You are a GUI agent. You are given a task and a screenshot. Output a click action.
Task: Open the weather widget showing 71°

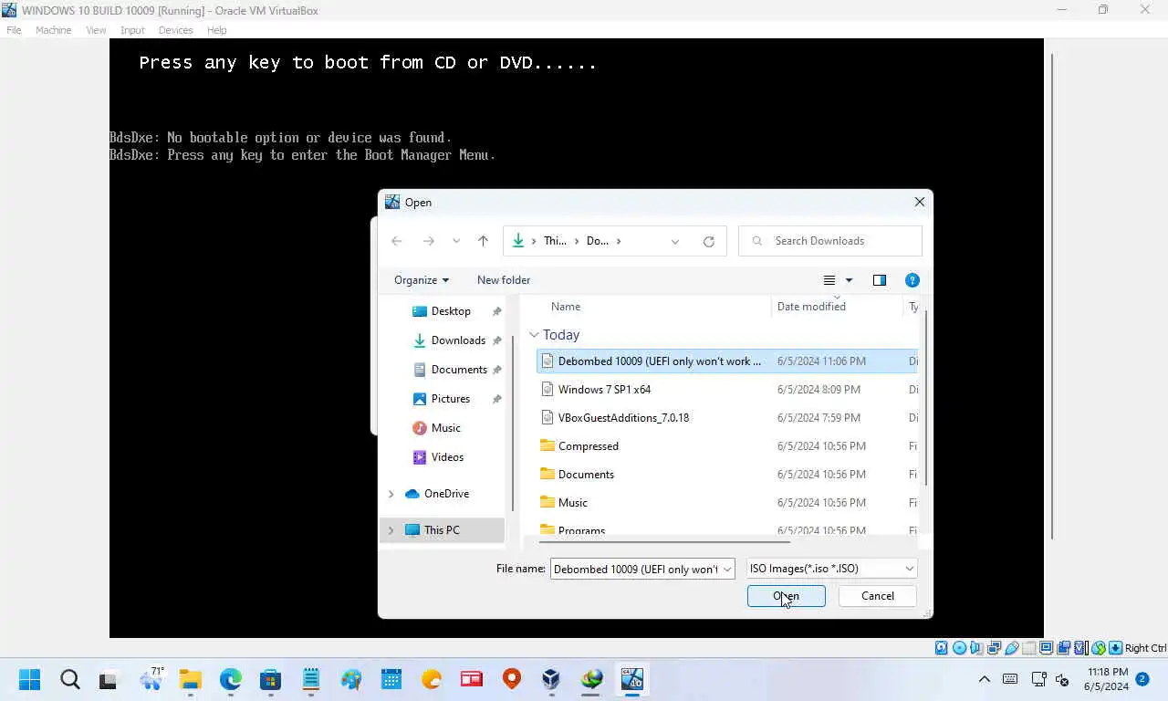[x=151, y=678]
